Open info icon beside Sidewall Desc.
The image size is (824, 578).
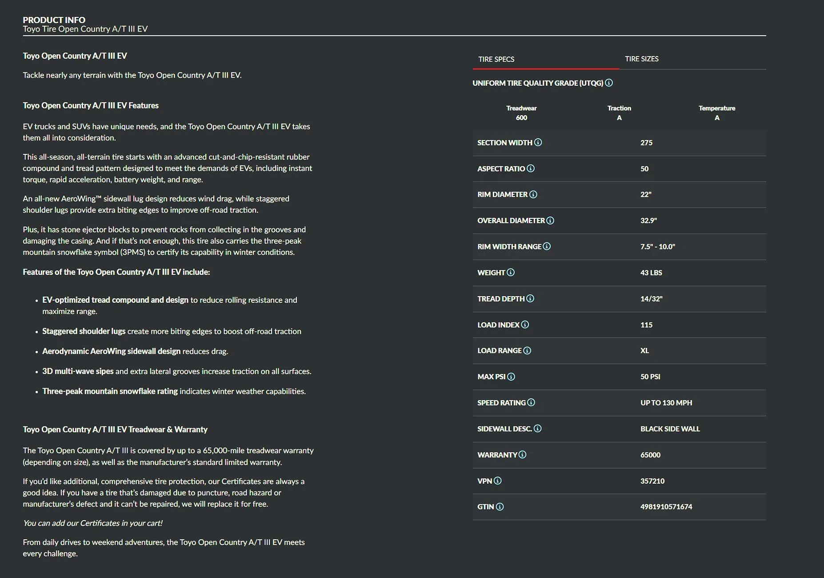click(x=538, y=429)
